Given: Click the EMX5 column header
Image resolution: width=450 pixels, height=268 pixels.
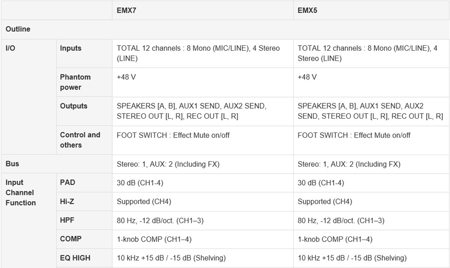Looking at the screenshot, I should (308, 11).
